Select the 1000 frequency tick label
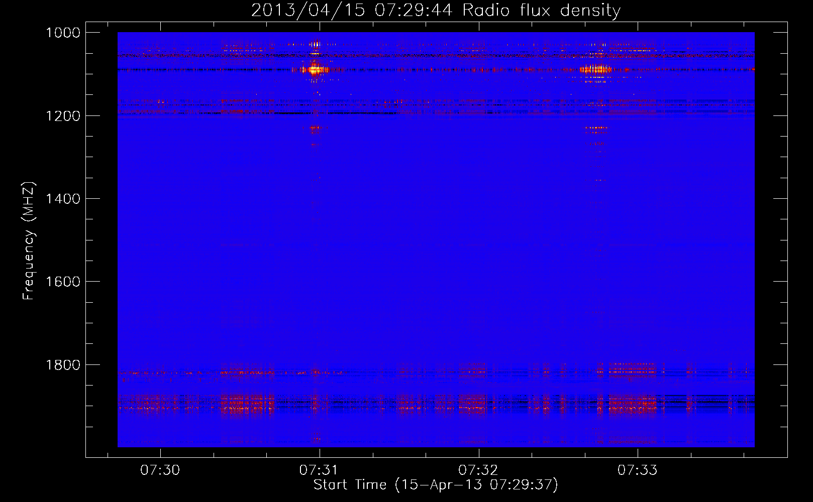The width and height of the screenshot is (813, 502). [x=63, y=33]
